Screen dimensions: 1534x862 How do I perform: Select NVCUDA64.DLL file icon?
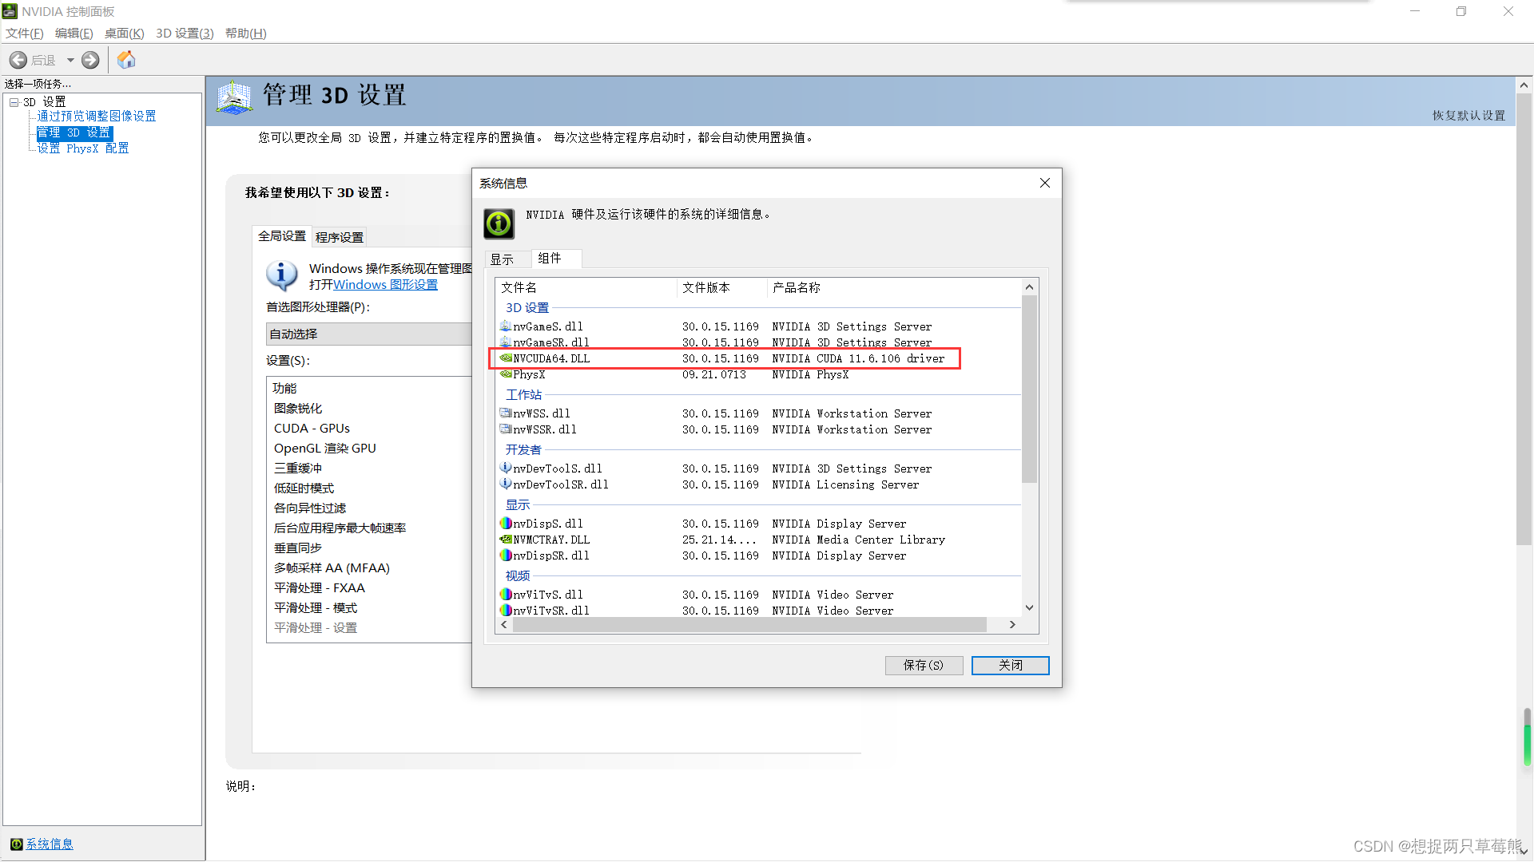[506, 358]
